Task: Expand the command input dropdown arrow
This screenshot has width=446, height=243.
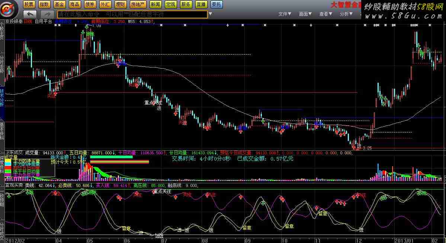Action: click(x=211, y=14)
